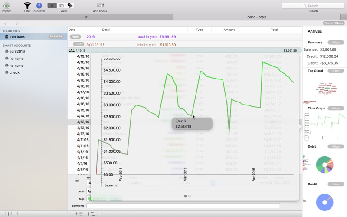Toggle the lock icon in transaction editor
347x217 pixels.
(x=77, y=180)
